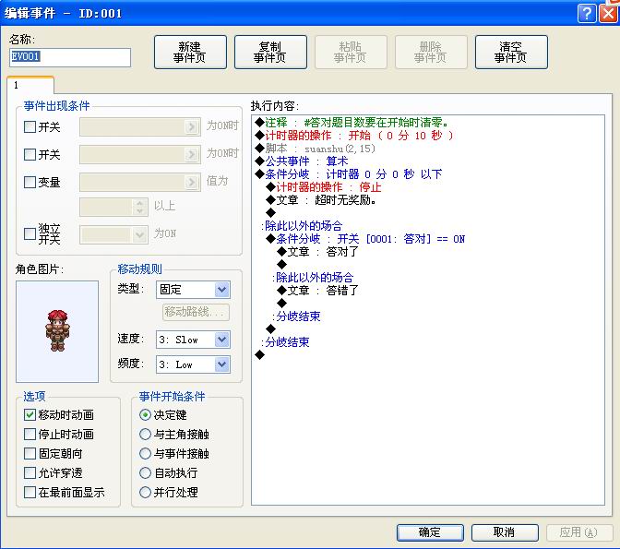Open the 类型 dropdown showing 固定
This screenshot has width=620, height=549.
[x=193, y=290]
